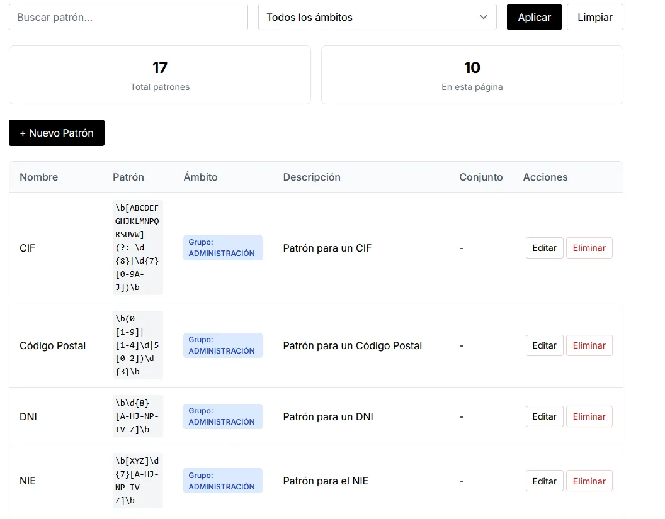Click the CIF regex pattern code
This screenshot has width=665, height=519.
coord(137,247)
